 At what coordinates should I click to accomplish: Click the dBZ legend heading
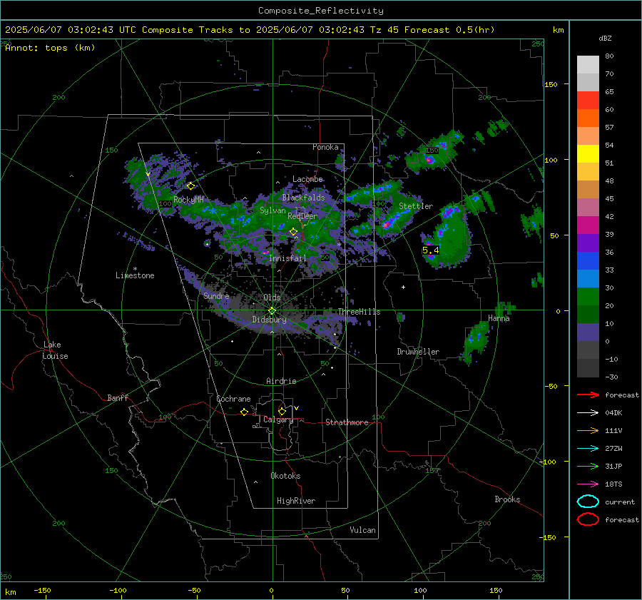[x=605, y=39]
